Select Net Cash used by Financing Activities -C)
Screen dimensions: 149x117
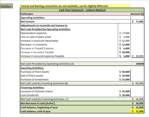coord(44,99)
